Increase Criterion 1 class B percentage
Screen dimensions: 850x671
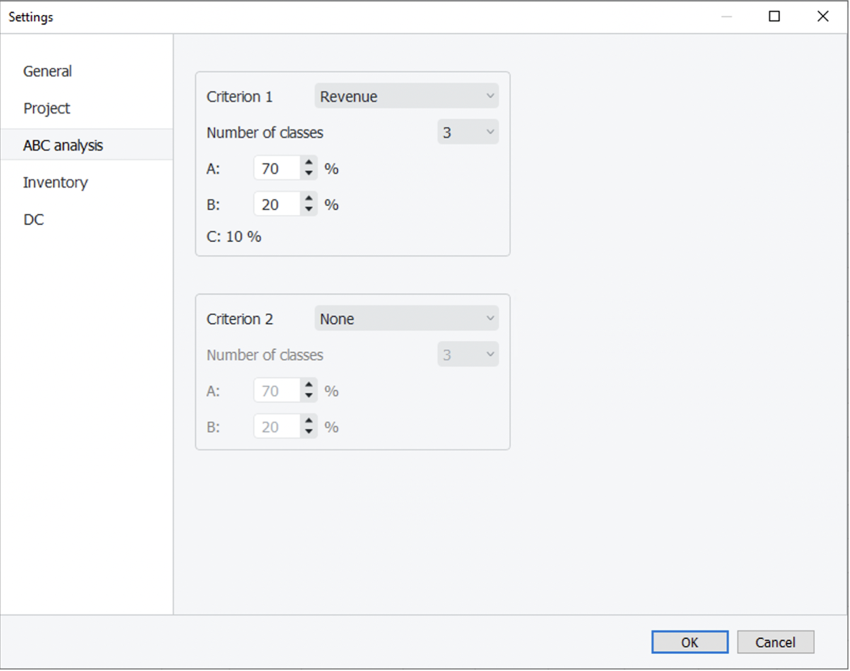click(x=309, y=199)
